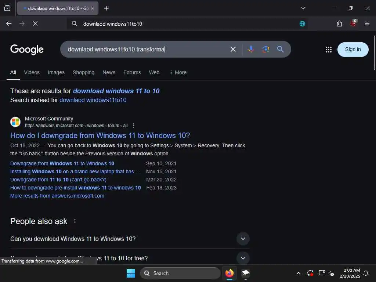Switch to the Shopping tab
This screenshot has height=282, width=376.
point(83,72)
